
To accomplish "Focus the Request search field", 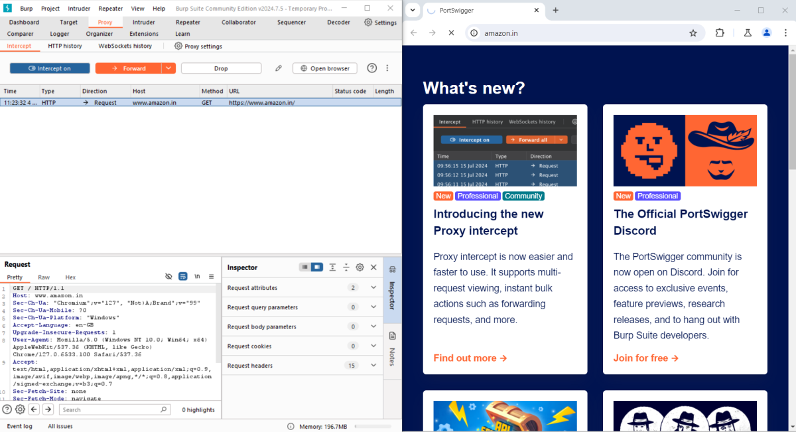I will pyautogui.click(x=115, y=409).
